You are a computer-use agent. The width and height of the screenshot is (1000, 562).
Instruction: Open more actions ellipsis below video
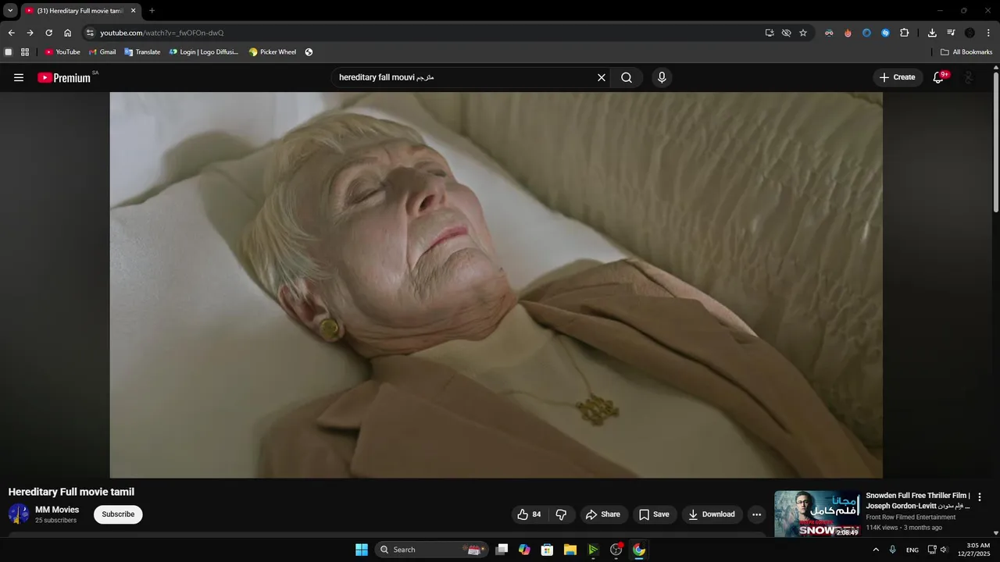pos(756,514)
